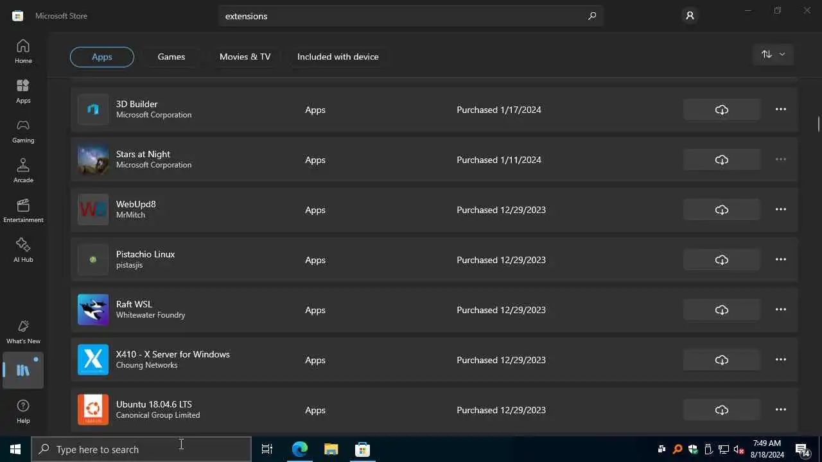Image resolution: width=822 pixels, height=462 pixels.
Task: Download 3D Builder via cloud icon
Action: (x=722, y=110)
